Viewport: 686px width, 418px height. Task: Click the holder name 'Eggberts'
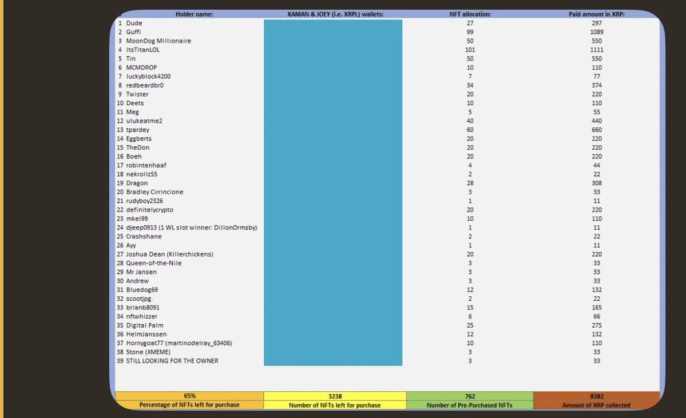[138, 138]
